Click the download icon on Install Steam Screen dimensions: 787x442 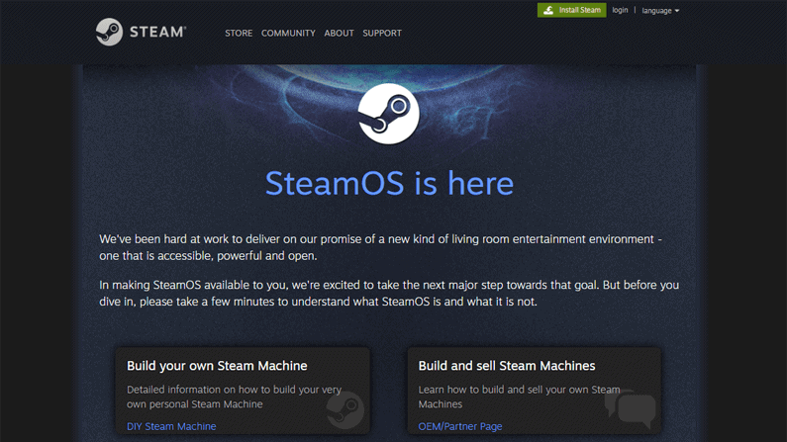pyautogui.click(x=548, y=10)
